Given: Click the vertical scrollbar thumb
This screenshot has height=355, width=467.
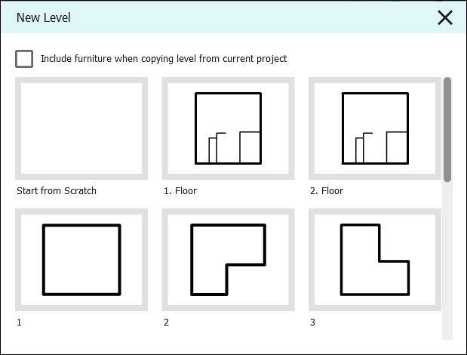Looking at the screenshot, I should [x=447, y=129].
